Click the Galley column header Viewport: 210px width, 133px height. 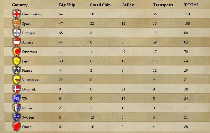(x=128, y=5)
